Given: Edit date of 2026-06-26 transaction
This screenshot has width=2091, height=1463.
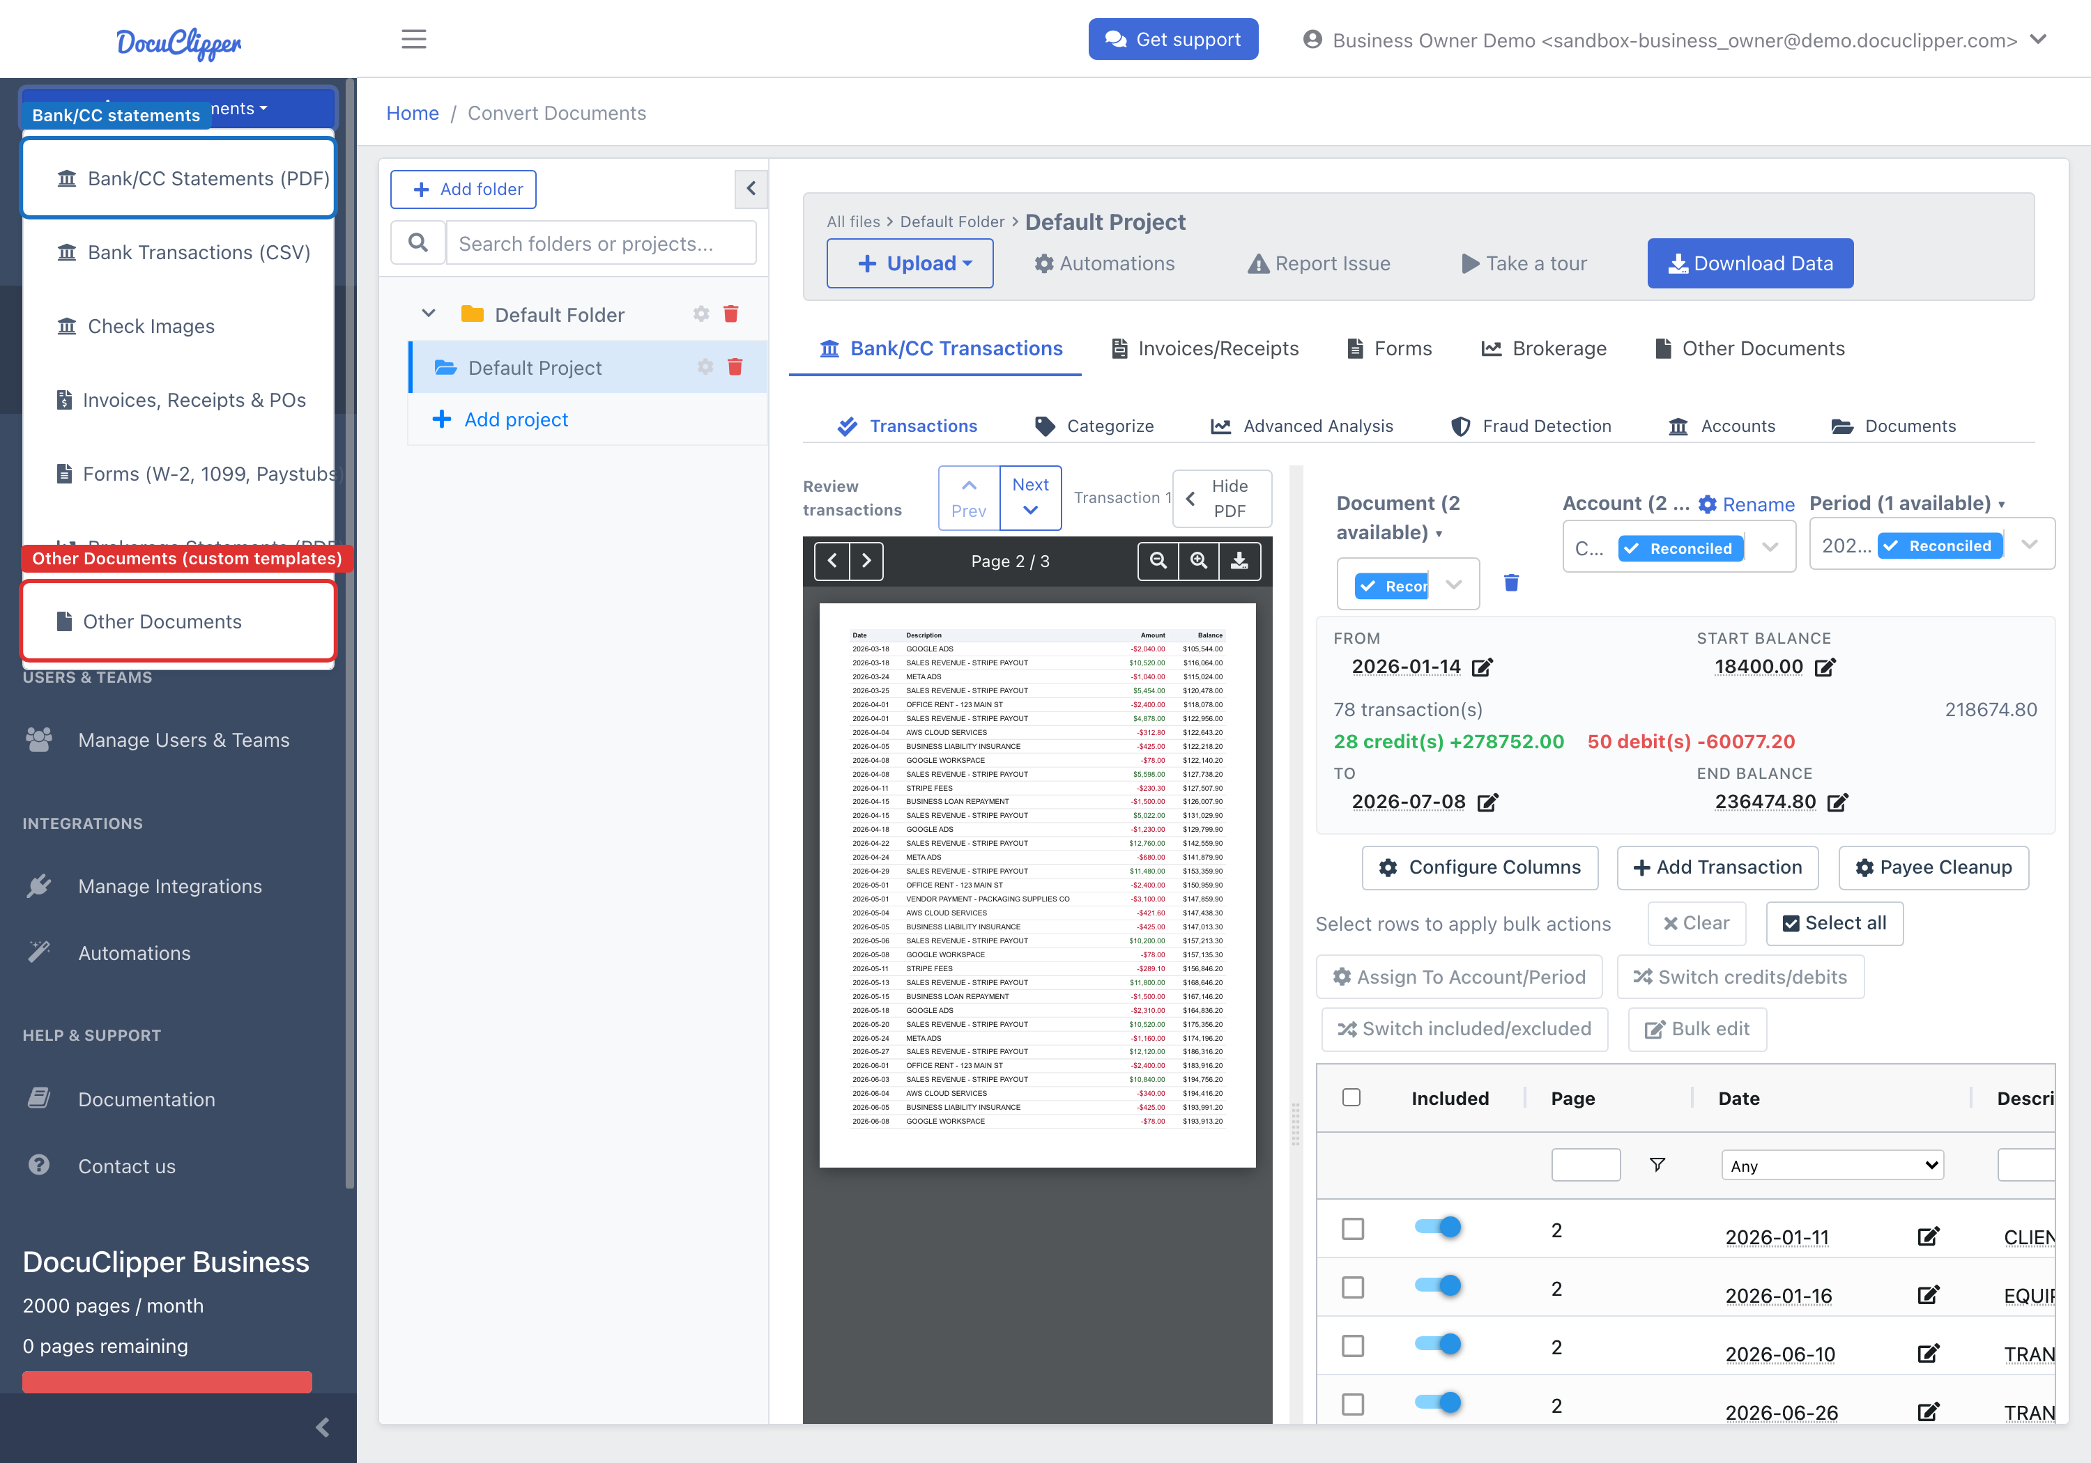Looking at the screenshot, I should (1928, 1411).
